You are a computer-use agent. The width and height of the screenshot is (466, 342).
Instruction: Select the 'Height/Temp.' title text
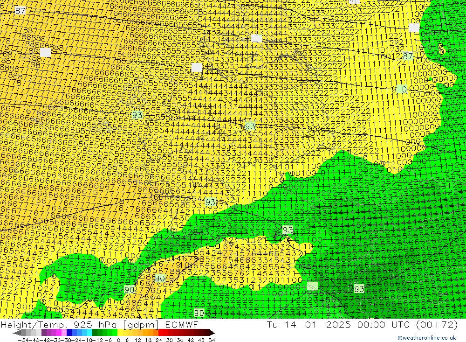tap(34, 324)
